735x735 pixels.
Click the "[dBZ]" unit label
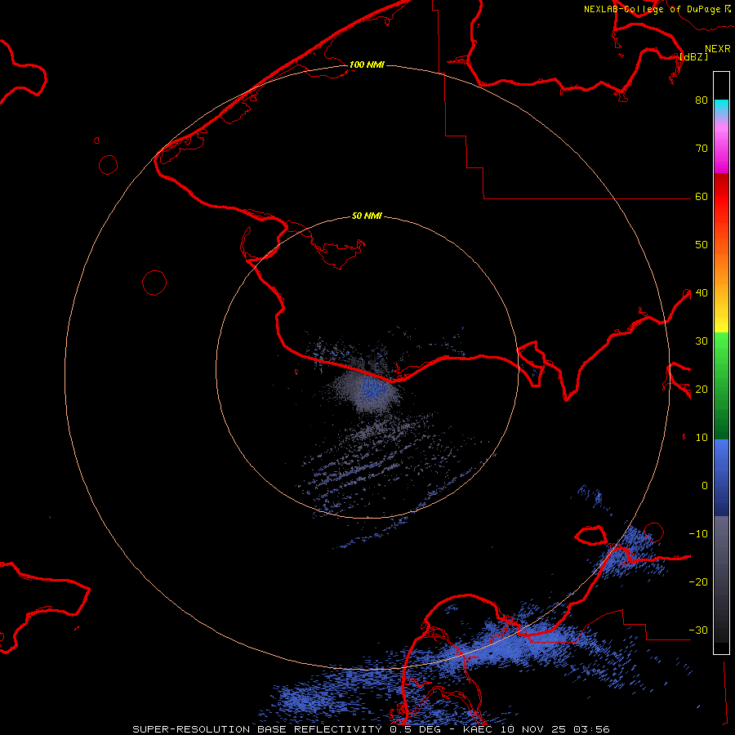click(x=693, y=56)
